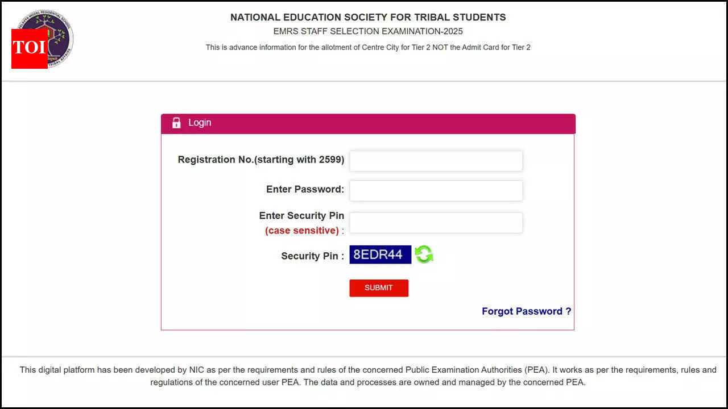Image resolution: width=728 pixels, height=409 pixels.
Task: Click the Enter Security Pin entry box
Action: click(436, 223)
